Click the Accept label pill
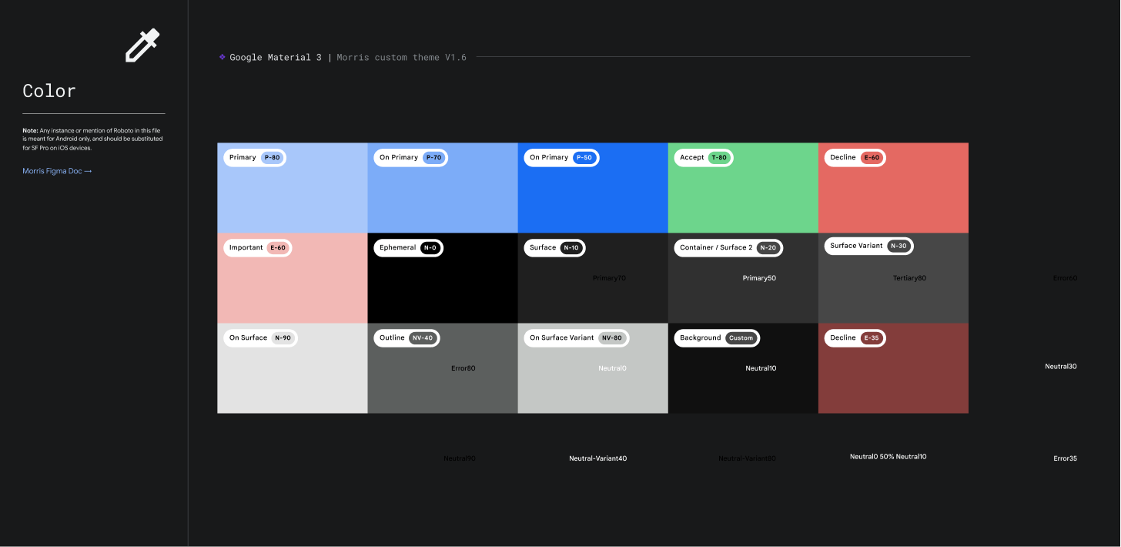 (704, 157)
